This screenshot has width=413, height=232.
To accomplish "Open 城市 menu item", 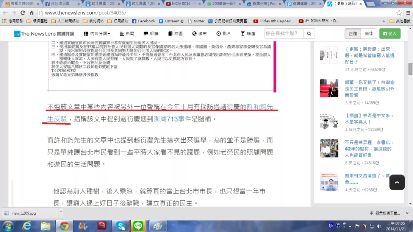I will 199,34.
